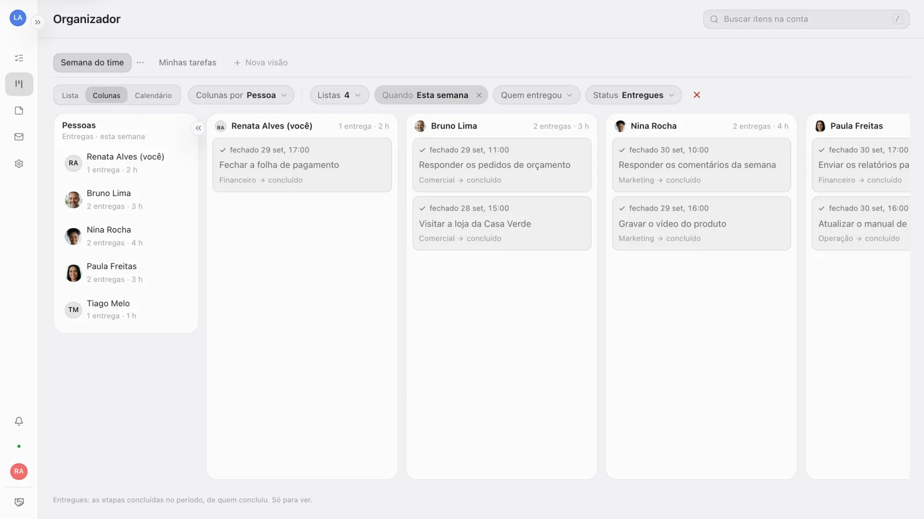Viewport: 924px width, 519px height.
Task: Open the RA user profile avatar
Action: tap(19, 471)
